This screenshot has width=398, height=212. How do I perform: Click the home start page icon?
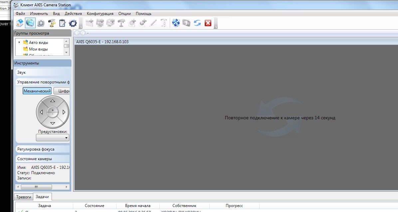click(x=20, y=23)
